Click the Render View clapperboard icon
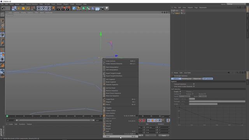 coord(58,8)
